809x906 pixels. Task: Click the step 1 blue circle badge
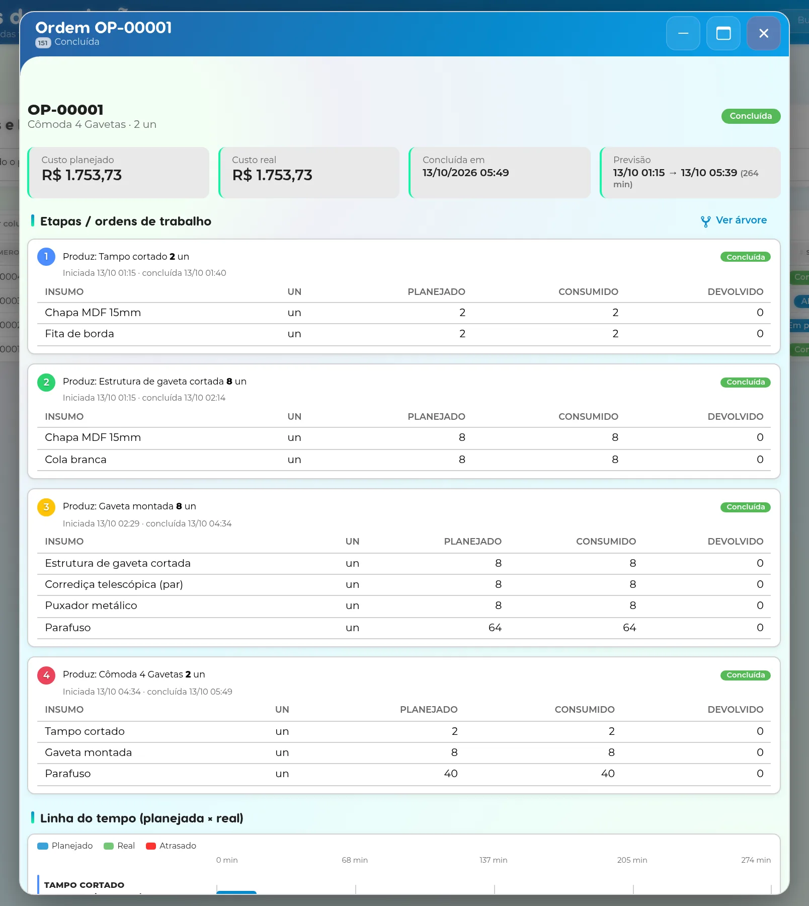46,257
